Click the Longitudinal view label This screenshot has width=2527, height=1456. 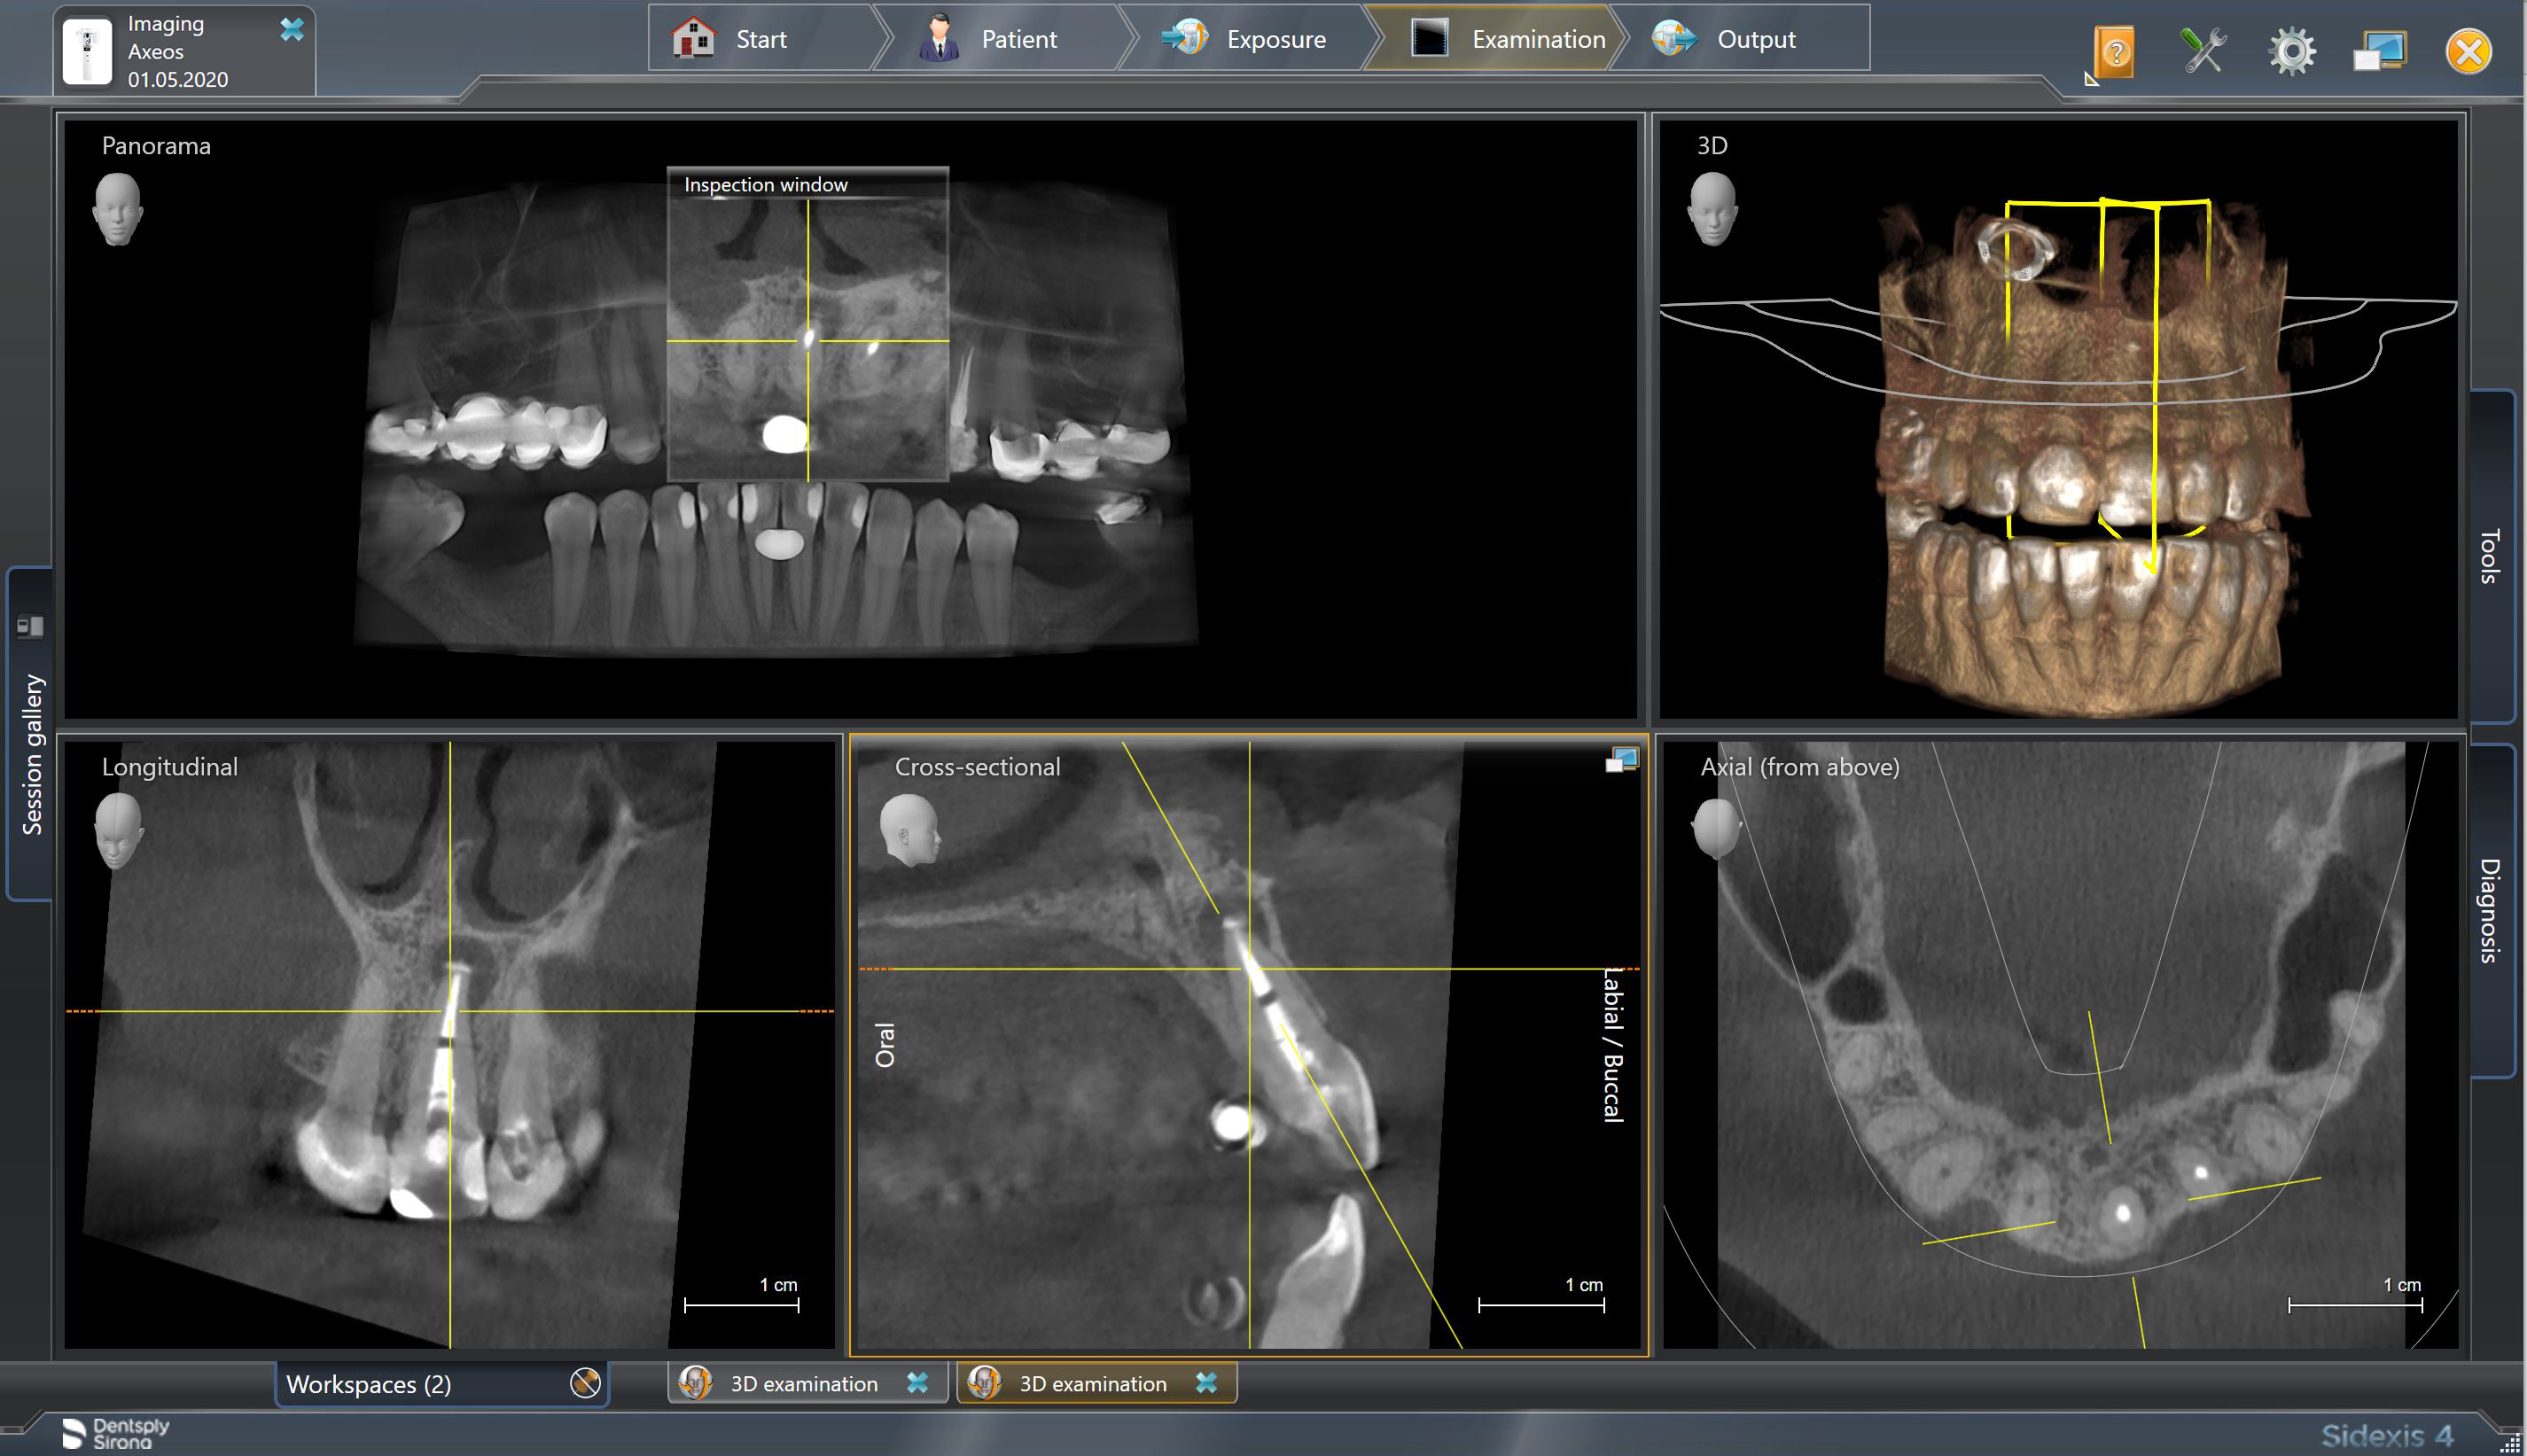pos(170,767)
